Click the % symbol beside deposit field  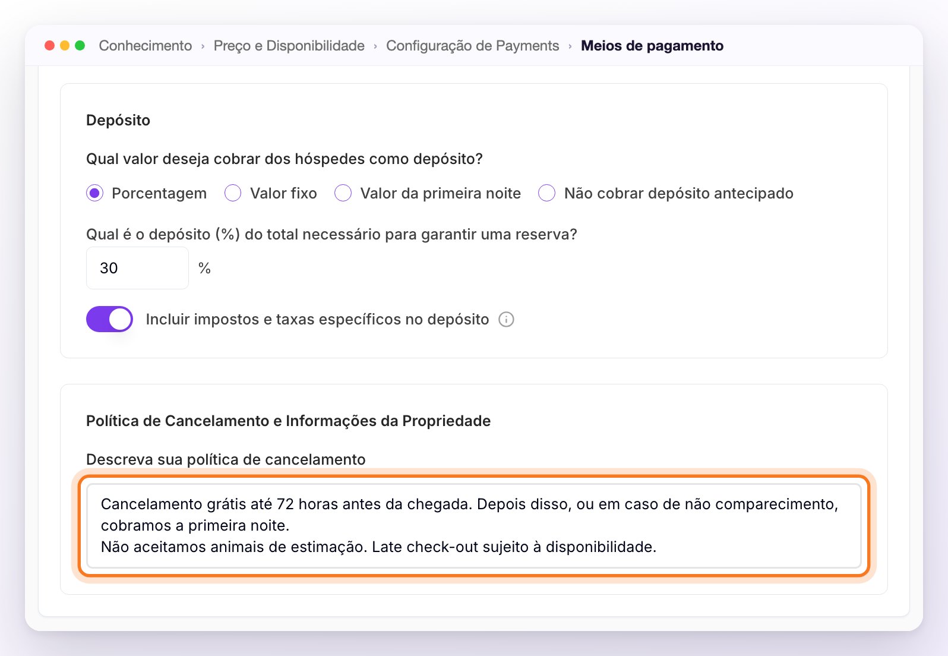(205, 269)
